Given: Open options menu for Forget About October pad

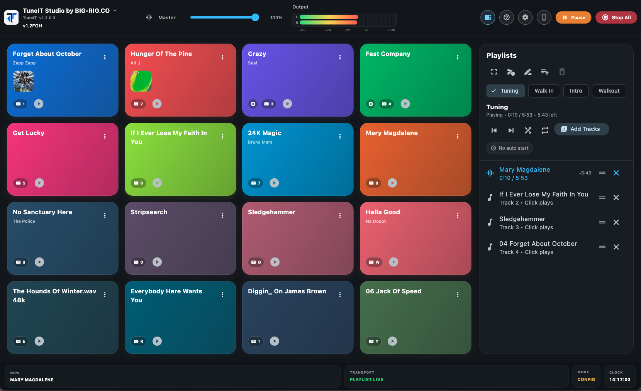Looking at the screenshot, I should coord(105,57).
